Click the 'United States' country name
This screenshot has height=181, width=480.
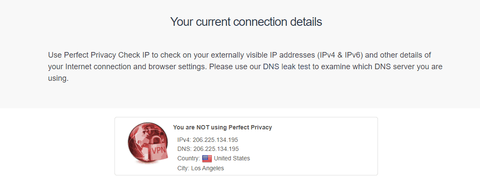[x=232, y=158]
